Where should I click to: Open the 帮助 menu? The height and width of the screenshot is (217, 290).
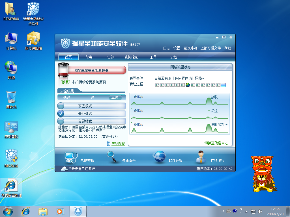(227, 48)
